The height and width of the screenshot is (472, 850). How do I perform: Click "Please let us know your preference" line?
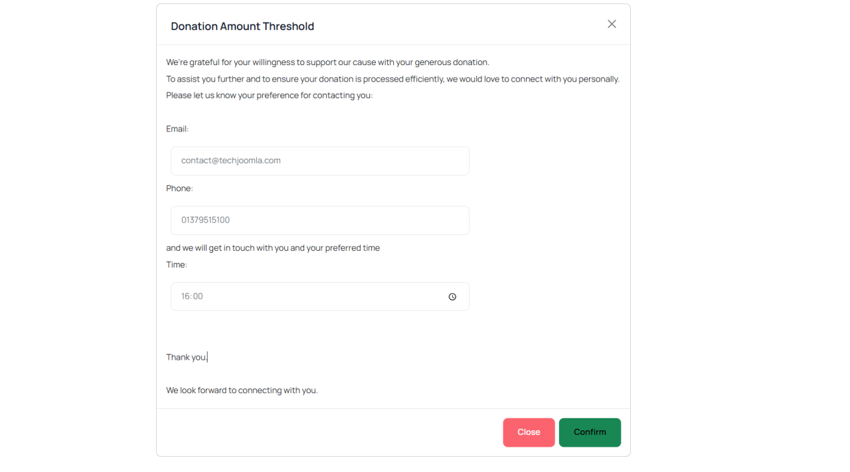(x=269, y=96)
